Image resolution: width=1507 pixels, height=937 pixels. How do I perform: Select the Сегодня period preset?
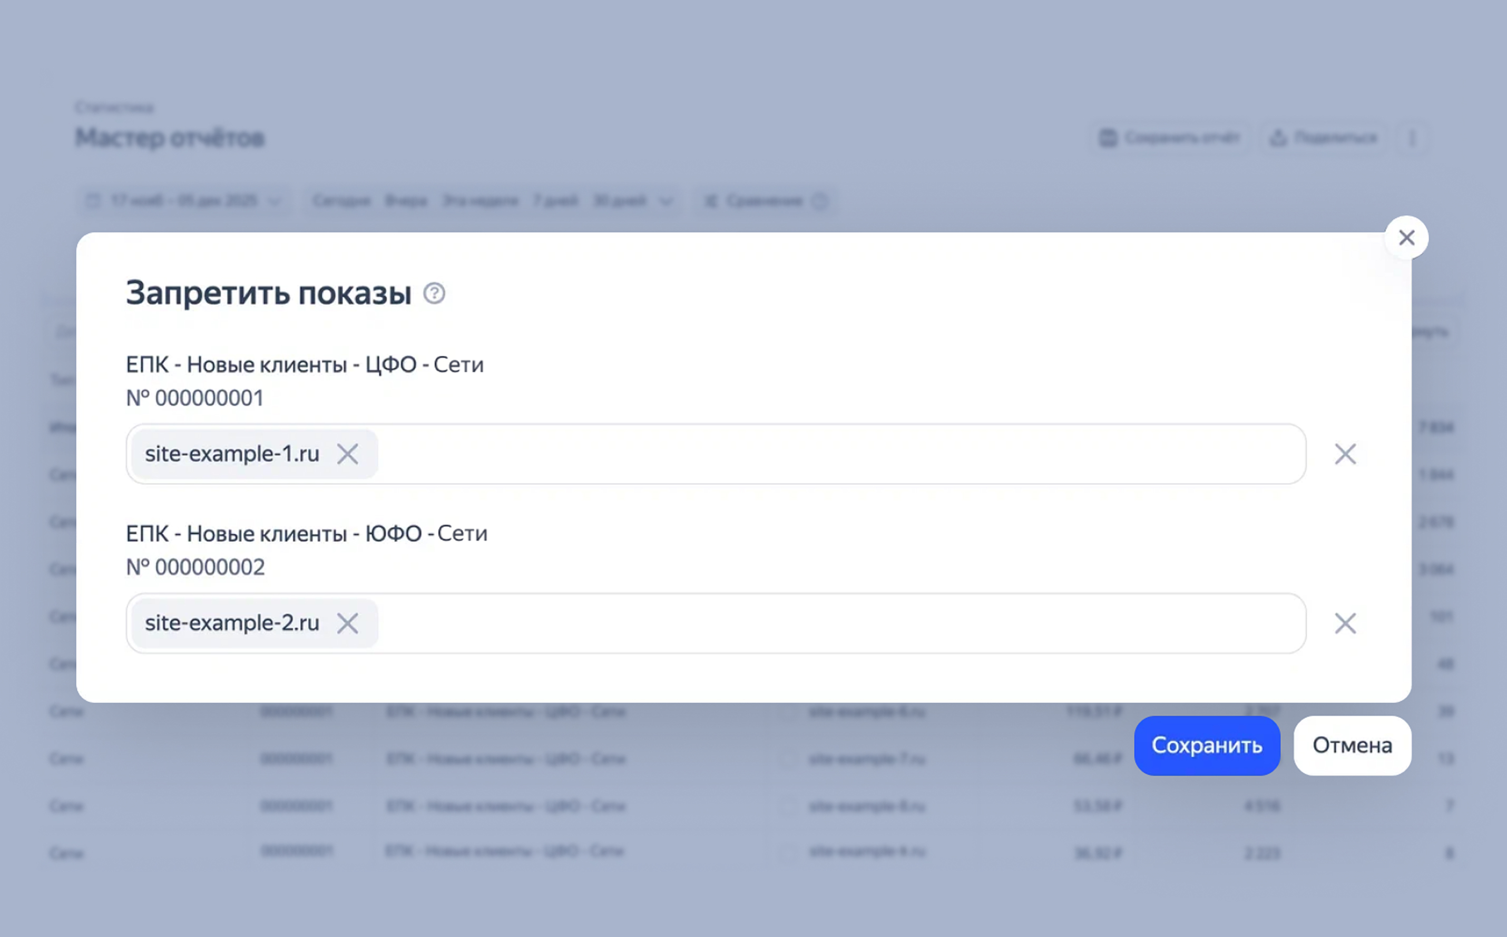point(341,201)
